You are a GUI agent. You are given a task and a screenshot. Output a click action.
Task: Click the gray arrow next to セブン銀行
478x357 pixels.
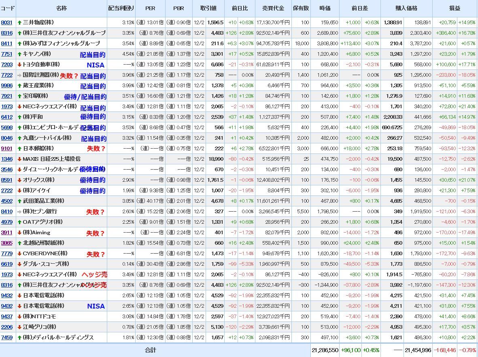[19, 212]
